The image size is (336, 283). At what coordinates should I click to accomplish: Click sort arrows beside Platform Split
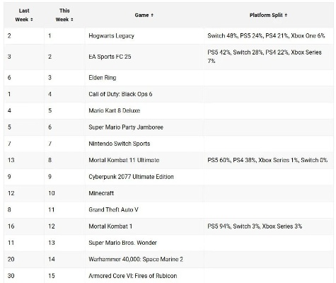coord(286,15)
